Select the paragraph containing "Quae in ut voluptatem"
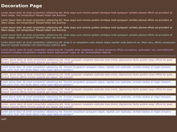This screenshot has height=132, width=177. (x=88, y=44)
